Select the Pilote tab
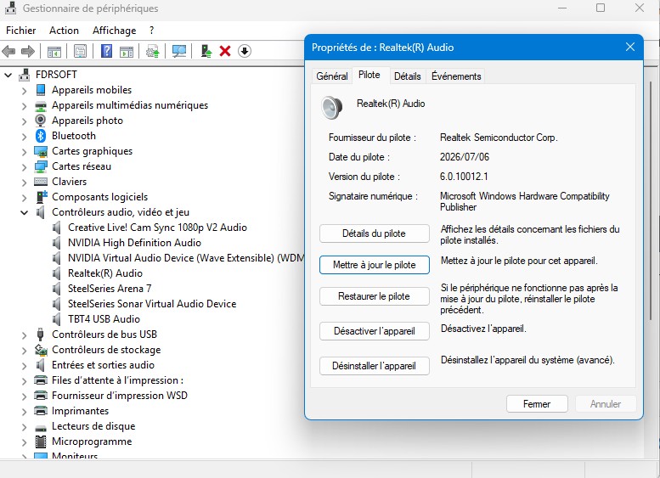This screenshot has height=478, width=660. click(x=369, y=75)
